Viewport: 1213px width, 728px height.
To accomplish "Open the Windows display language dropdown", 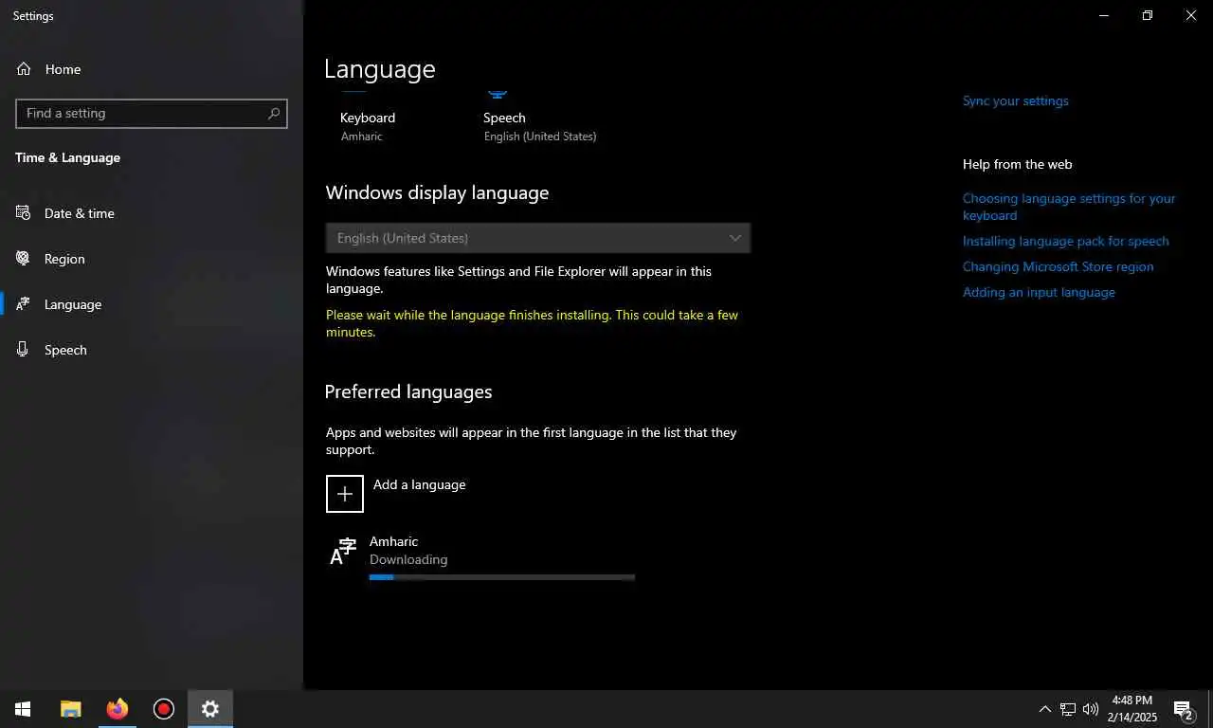I will click(x=538, y=238).
